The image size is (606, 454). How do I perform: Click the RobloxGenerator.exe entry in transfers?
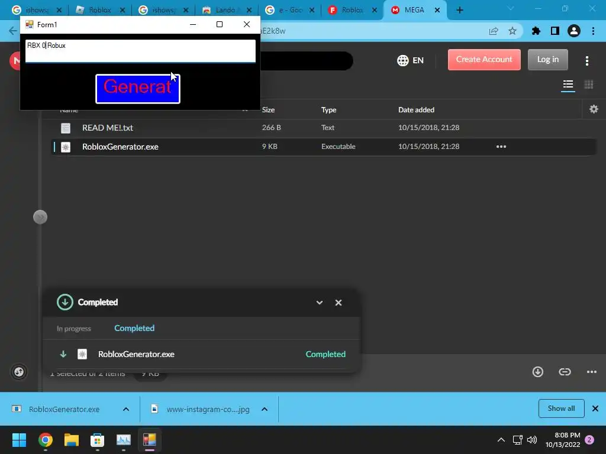202,354
